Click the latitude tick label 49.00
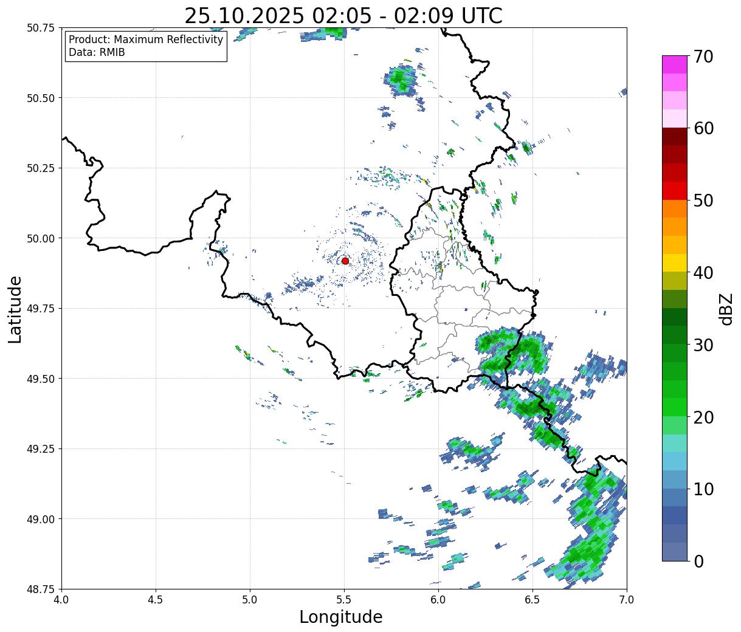Image resolution: width=741 pixels, height=632 pixels. coord(41,519)
